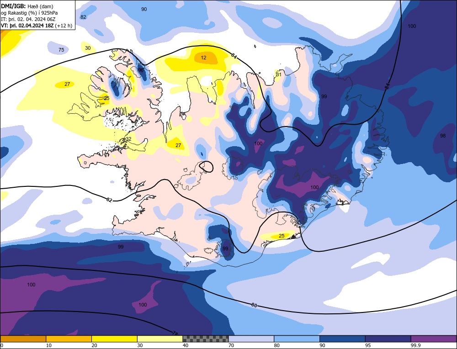Click the checkered 40–70 legend swatch
457x349 pixels.
[x=206, y=338]
